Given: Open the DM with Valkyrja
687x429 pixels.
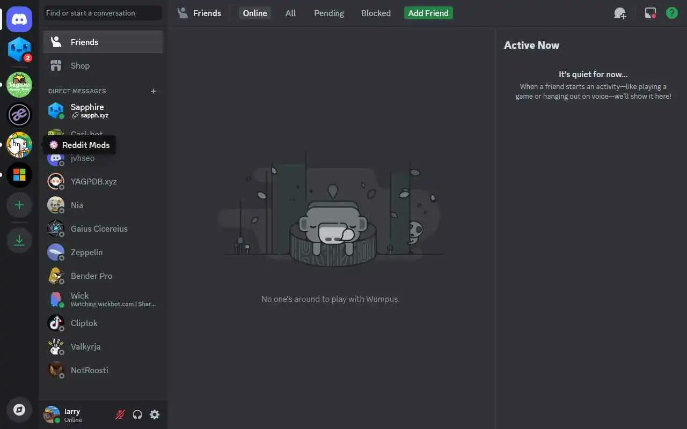Looking at the screenshot, I should [103, 346].
